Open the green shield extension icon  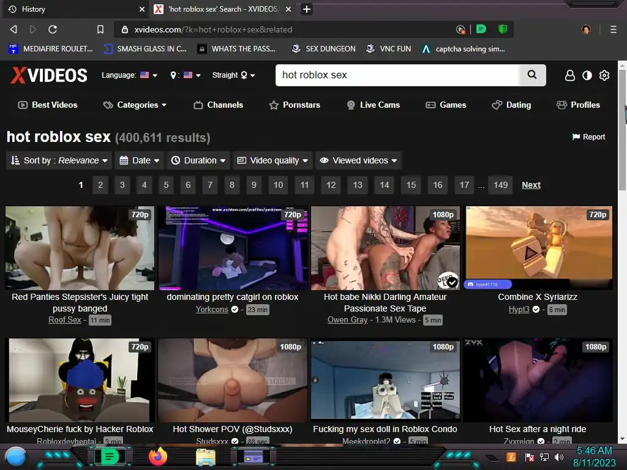pyautogui.click(x=503, y=29)
